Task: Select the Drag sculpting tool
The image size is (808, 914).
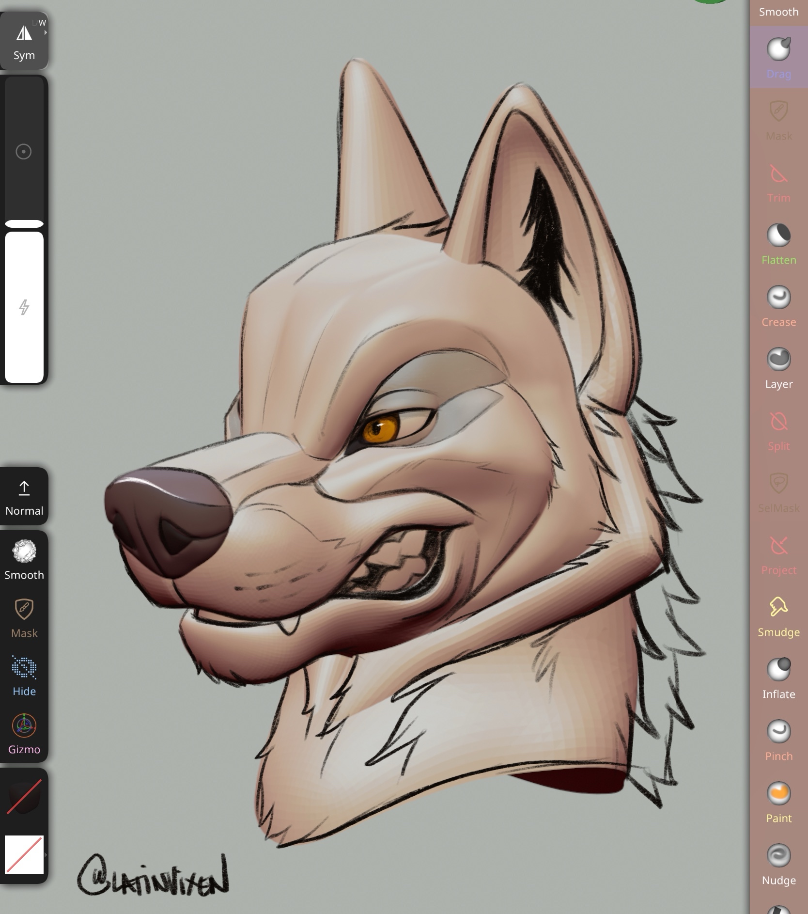Action: (778, 57)
